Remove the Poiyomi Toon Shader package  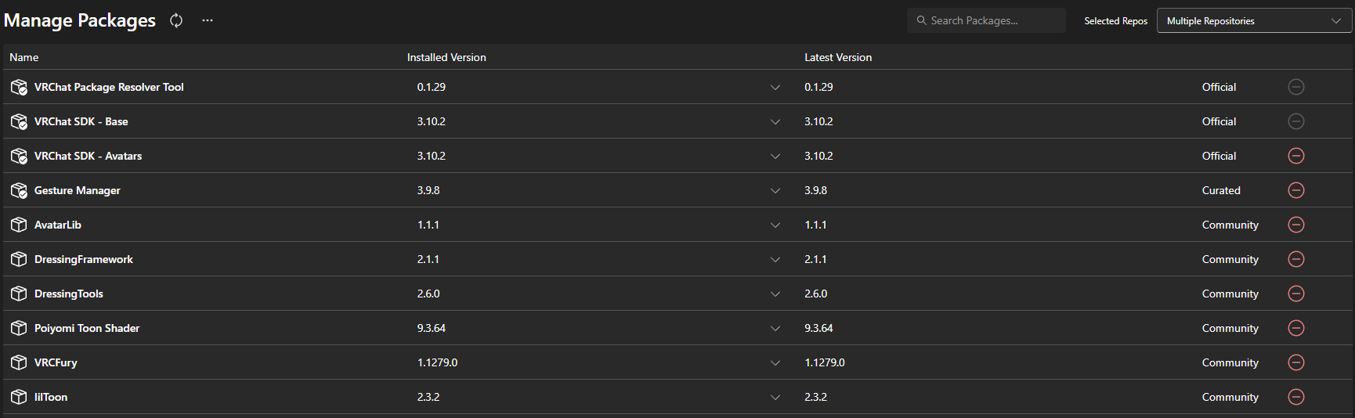(1296, 328)
